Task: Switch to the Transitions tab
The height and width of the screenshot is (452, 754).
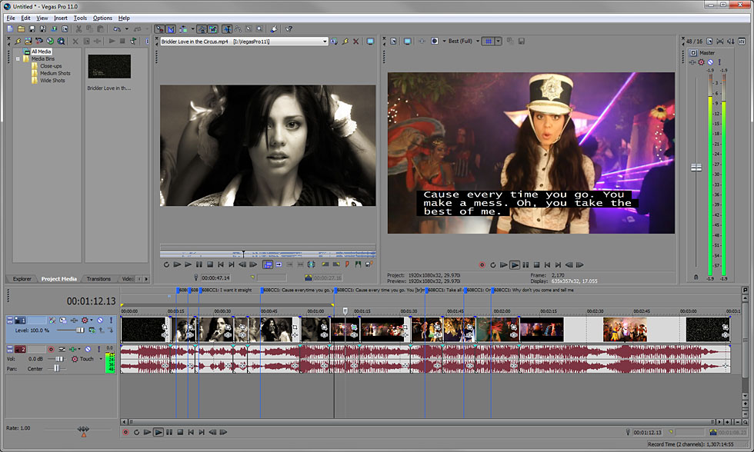Action: [98, 278]
